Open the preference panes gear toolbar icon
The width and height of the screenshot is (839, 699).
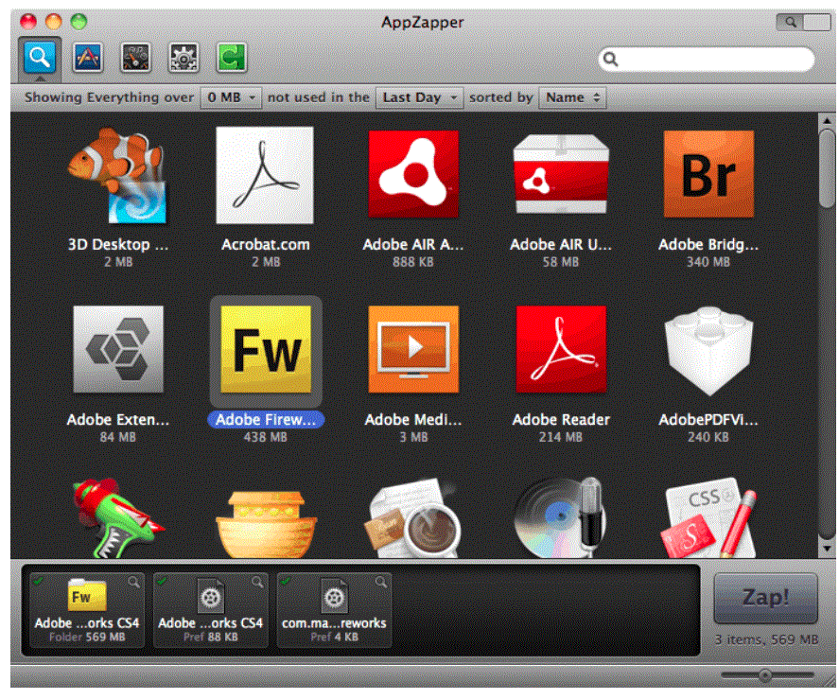point(184,58)
